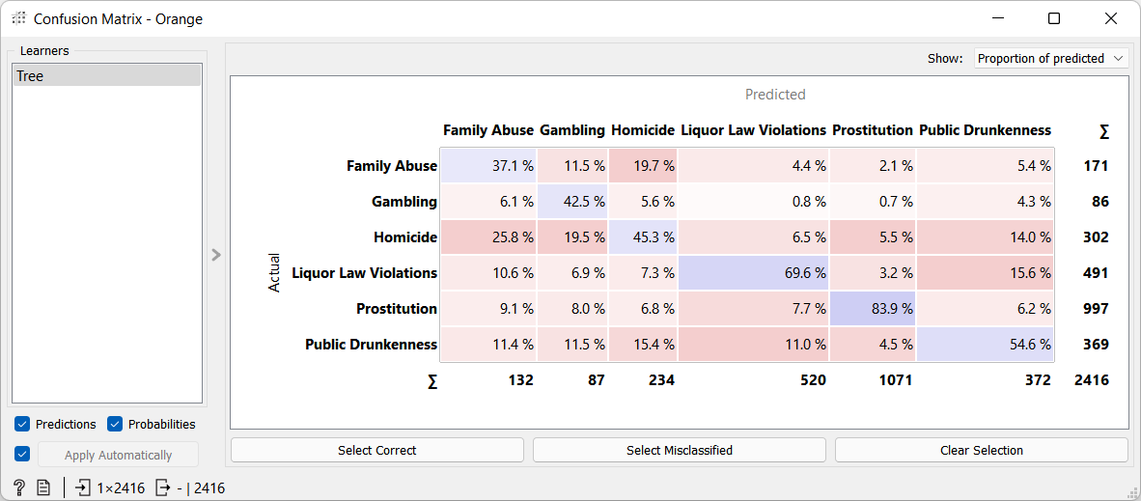Open the Show proportion dropdown
This screenshot has height=501, width=1141.
tap(1051, 58)
